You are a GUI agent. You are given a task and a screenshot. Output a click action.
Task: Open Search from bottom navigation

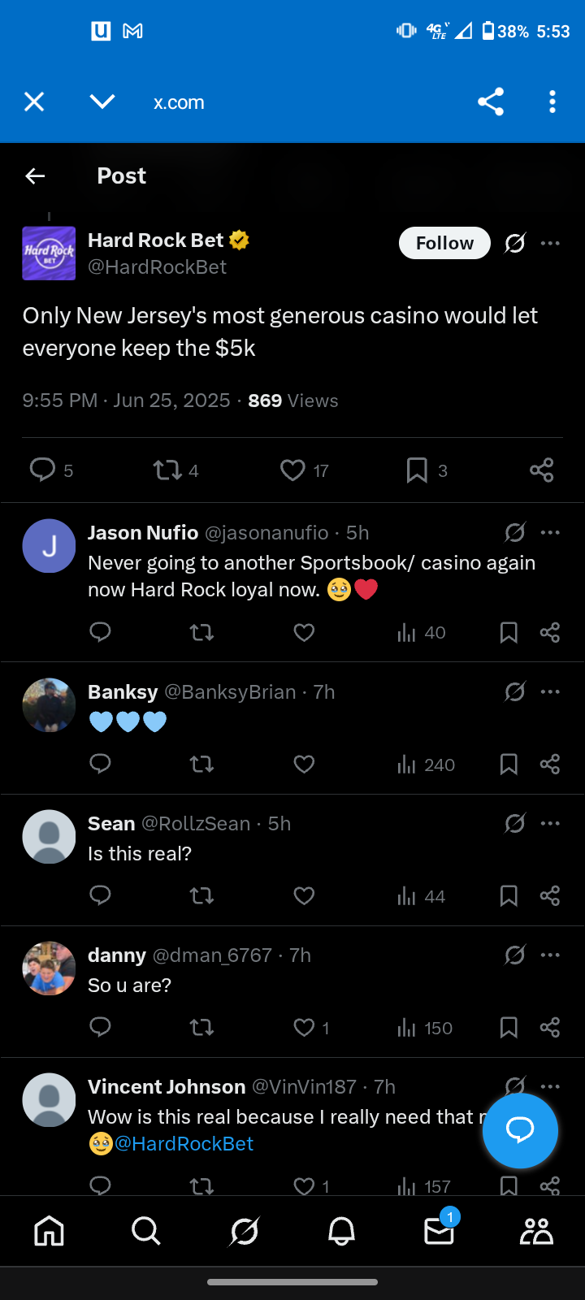click(x=146, y=1232)
